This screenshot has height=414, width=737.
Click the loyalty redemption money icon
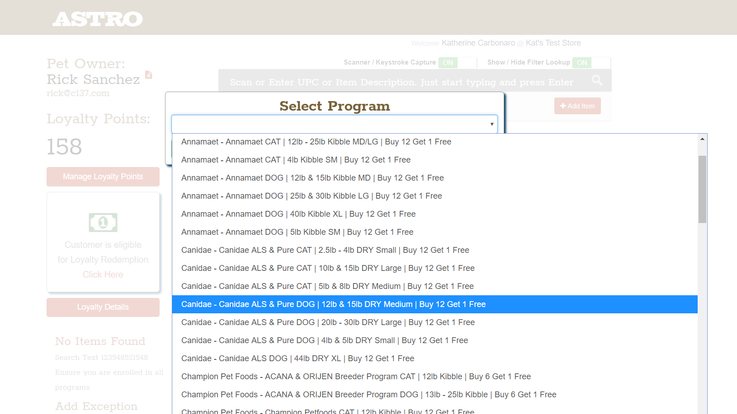[x=103, y=223]
